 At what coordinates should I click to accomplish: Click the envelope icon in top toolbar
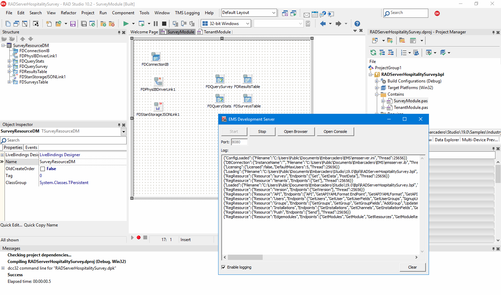coord(307,15)
